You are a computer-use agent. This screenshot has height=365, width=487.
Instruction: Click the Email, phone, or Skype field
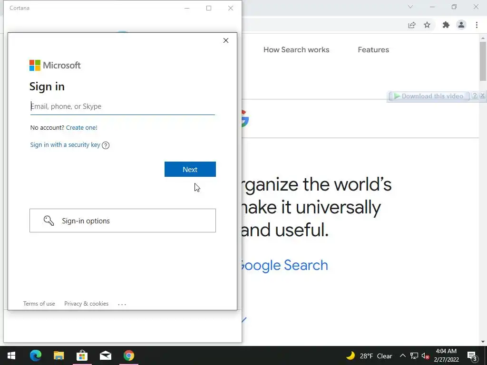(122, 106)
